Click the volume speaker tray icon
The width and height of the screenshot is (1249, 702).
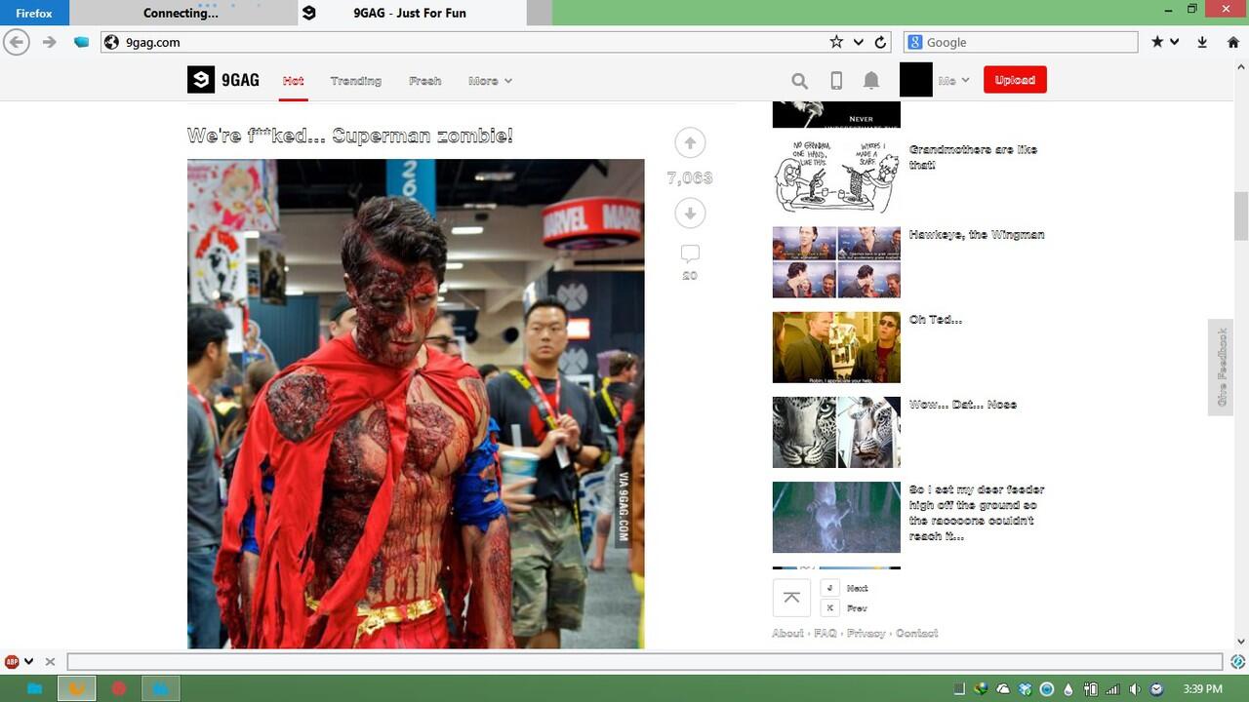1134,689
